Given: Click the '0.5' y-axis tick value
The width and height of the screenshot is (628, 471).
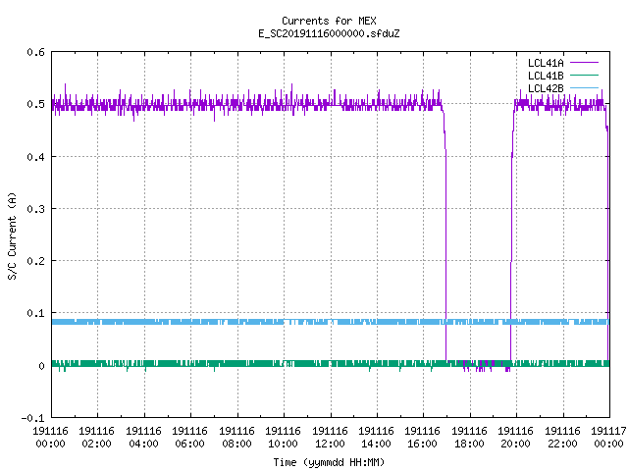Looking at the screenshot, I should click(x=35, y=104).
